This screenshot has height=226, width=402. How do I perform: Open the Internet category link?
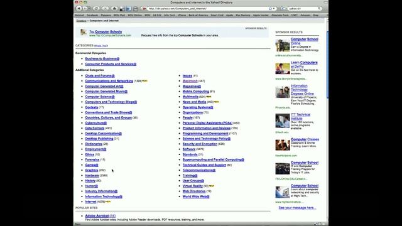click(x=90, y=202)
